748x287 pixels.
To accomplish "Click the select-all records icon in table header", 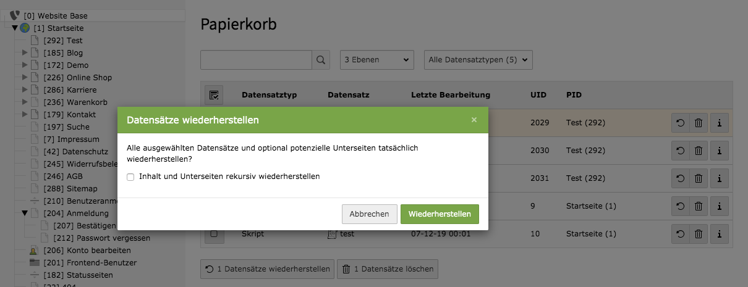I will [x=214, y=95].
